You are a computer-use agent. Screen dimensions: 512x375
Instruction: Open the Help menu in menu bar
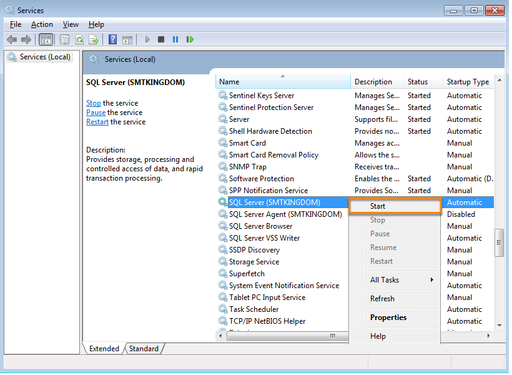pyautogui.click(x=97, y=24)
